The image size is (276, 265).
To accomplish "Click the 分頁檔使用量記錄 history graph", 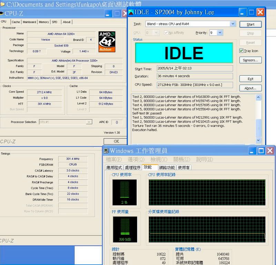I will pyautogui.click(x=207, y=229).
